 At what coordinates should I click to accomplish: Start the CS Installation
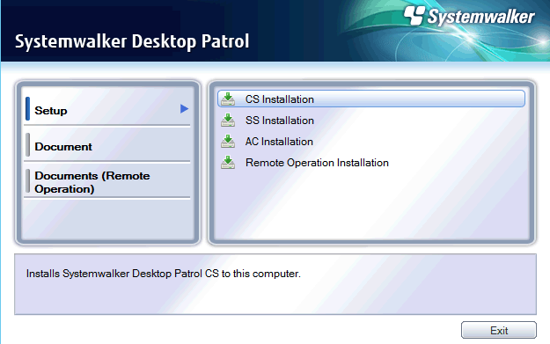[x=371, y=99]
